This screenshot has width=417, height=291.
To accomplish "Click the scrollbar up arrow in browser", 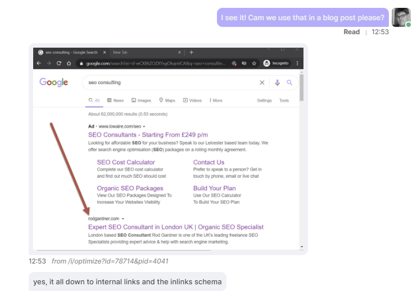I will 302,72.
